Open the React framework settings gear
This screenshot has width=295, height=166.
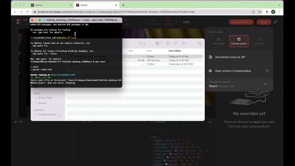265,84
